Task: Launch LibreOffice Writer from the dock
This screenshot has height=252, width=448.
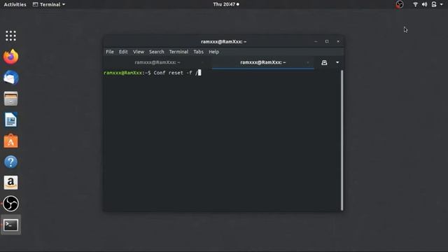Action: click(x=11, y=120)
